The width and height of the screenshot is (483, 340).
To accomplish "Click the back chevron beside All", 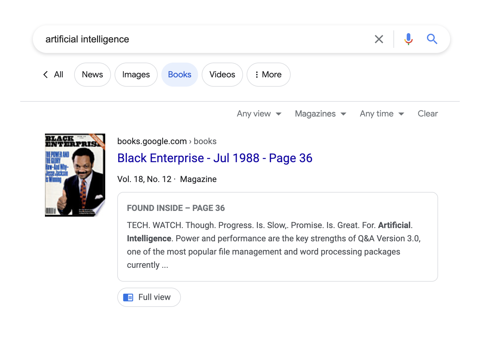I will click(46, 75).
